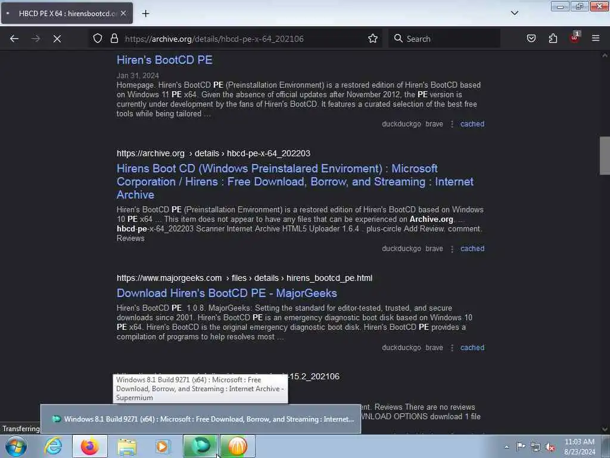The image size is (610, 458).
Task: Click the forward navigation arrow
Action: [x=35, y=39]
